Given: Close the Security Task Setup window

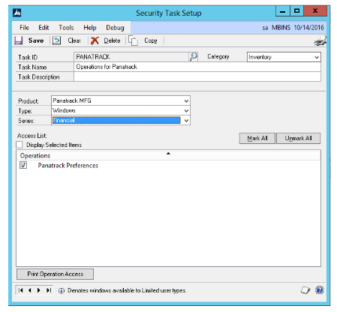Looking at the screenshot, I should click(x=315, y=11).
